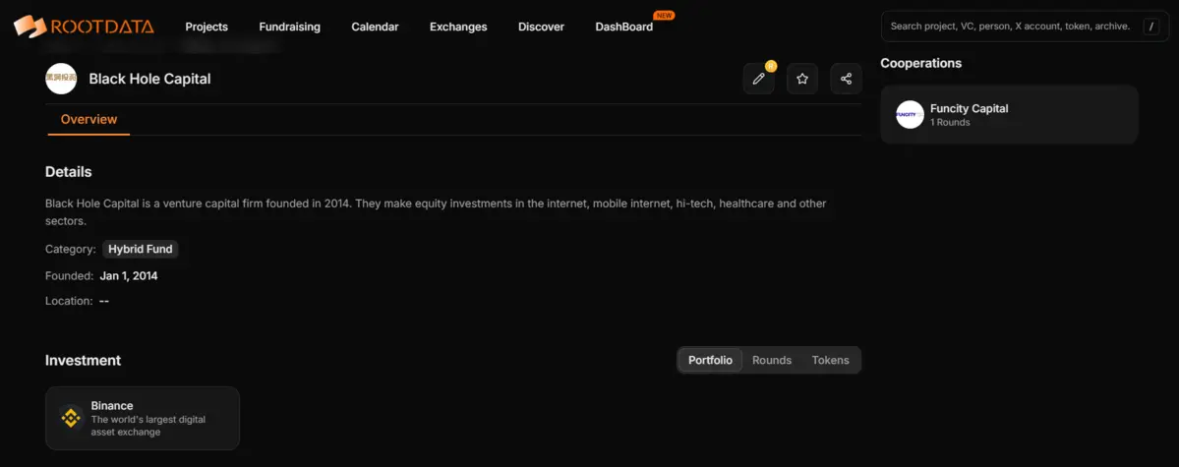The image size is (1179, 467).
Task: Click the Hybrid Fund category tag
Action: [x=141, y=249]
